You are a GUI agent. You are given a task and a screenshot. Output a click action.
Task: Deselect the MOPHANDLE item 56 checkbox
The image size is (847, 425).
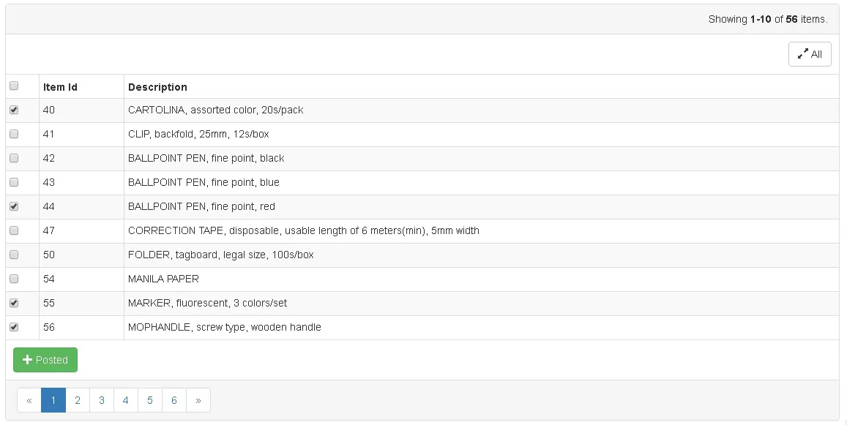[x=14, y=327]
